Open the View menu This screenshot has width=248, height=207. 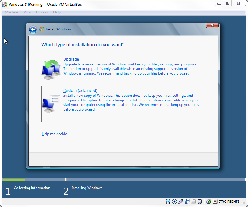[27, 12]
